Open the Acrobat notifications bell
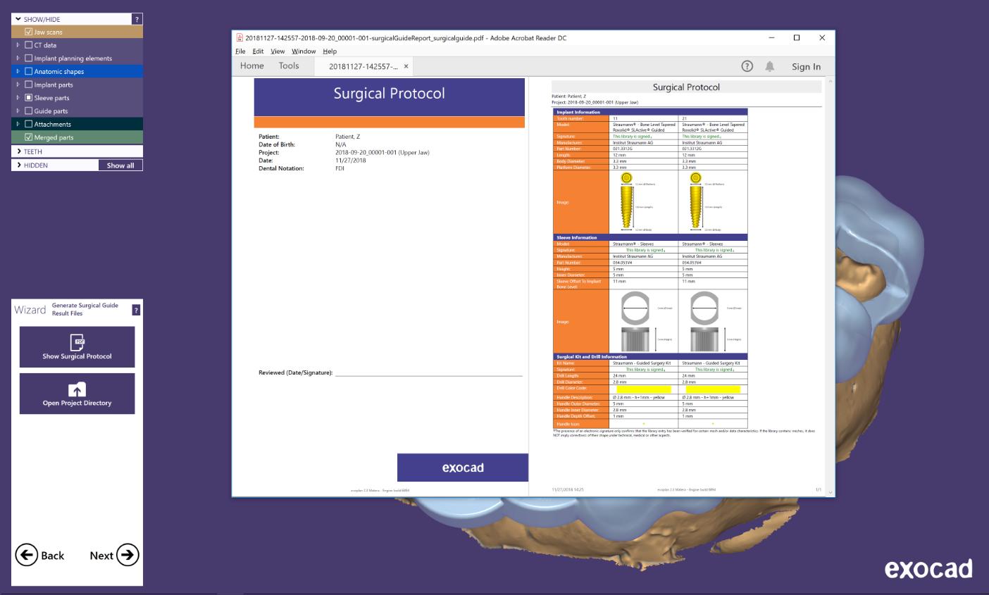The height and width of the screenshot is (595, 989). tap(770, 66)
